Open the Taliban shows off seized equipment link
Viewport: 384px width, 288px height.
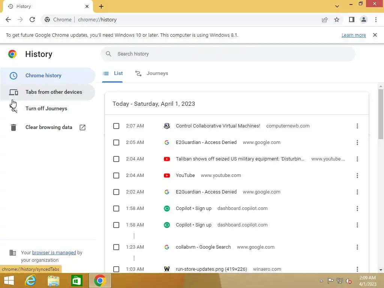tap(240, 159)
